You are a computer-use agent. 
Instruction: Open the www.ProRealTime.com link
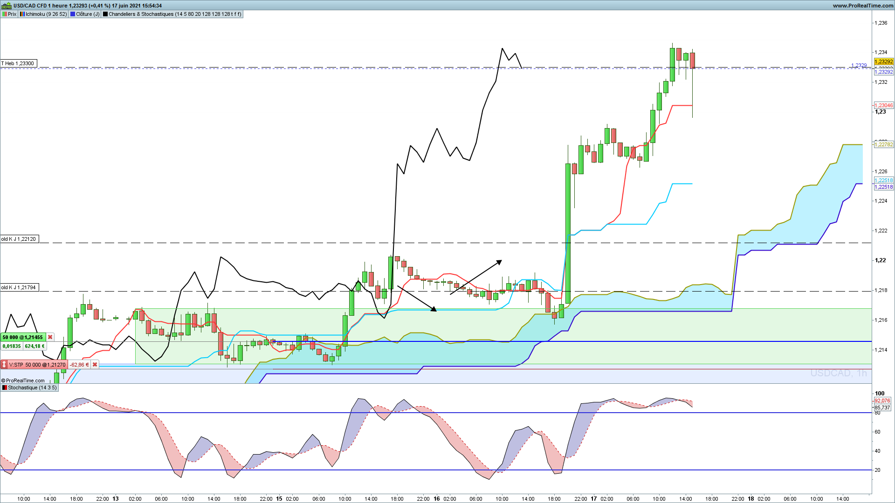[x=863, y=6]
